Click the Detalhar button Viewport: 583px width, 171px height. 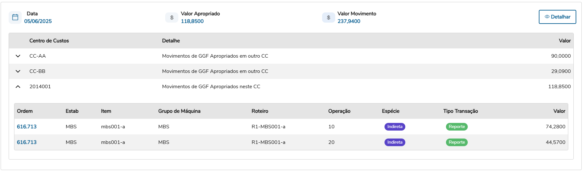[557, 17]
